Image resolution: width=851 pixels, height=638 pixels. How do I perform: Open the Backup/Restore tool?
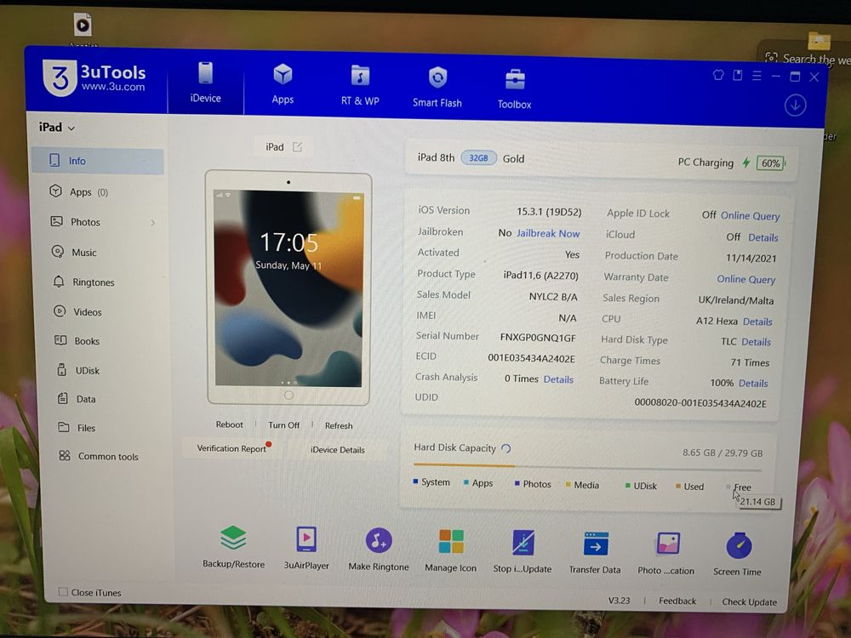233,546
